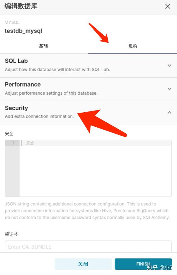The height and width of the screenshot is (275, 177).
Task: Collapse the Security section chevron
Action: [x=169, y=112]
